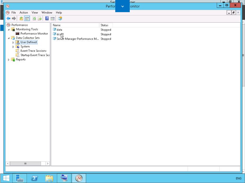Select Server Manager Performance M... row
The height and width of the screenshot is (183, 245).
pyautogui.click(x=78, y=39)
